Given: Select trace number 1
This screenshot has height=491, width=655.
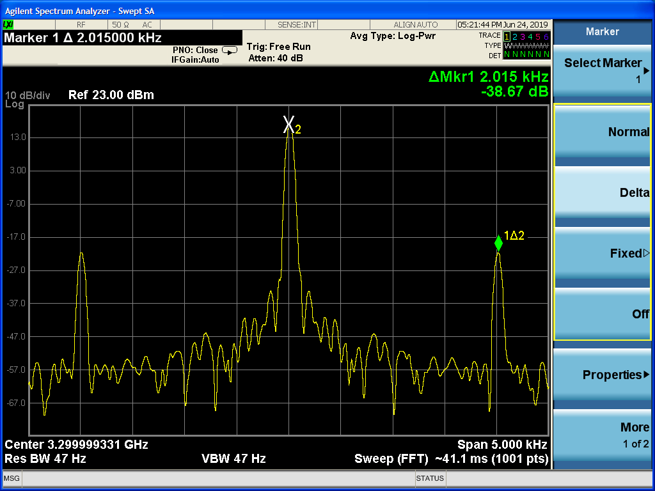Looking at the screenshot, I should click(x=507, y=36).
